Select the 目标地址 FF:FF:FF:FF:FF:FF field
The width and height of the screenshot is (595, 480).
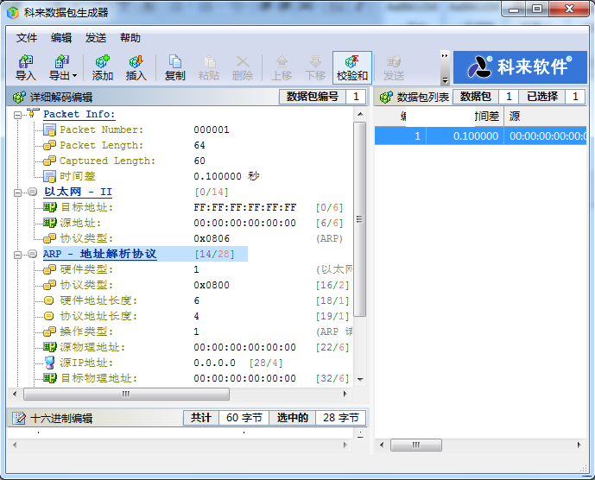coord(244,207)
